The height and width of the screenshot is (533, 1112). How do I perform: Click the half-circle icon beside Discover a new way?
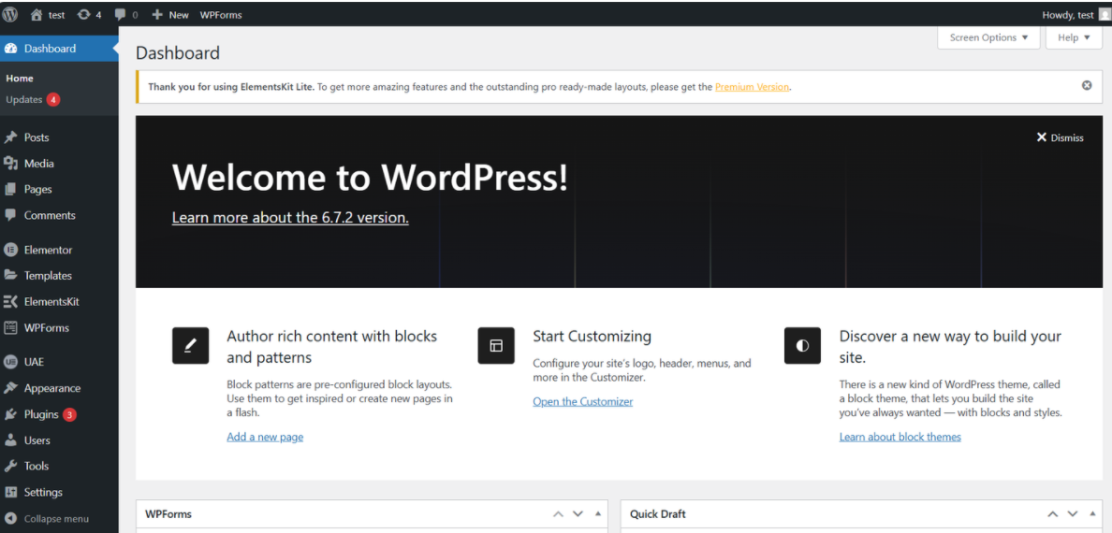click(x=802, y=346)
